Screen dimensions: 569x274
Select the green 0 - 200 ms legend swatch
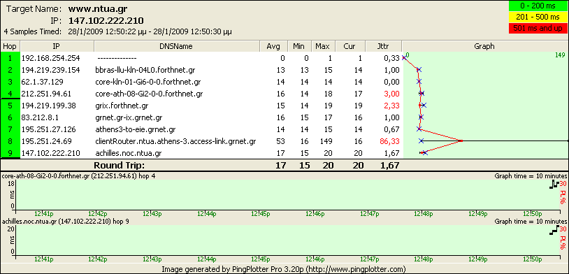tap(538, 6)
